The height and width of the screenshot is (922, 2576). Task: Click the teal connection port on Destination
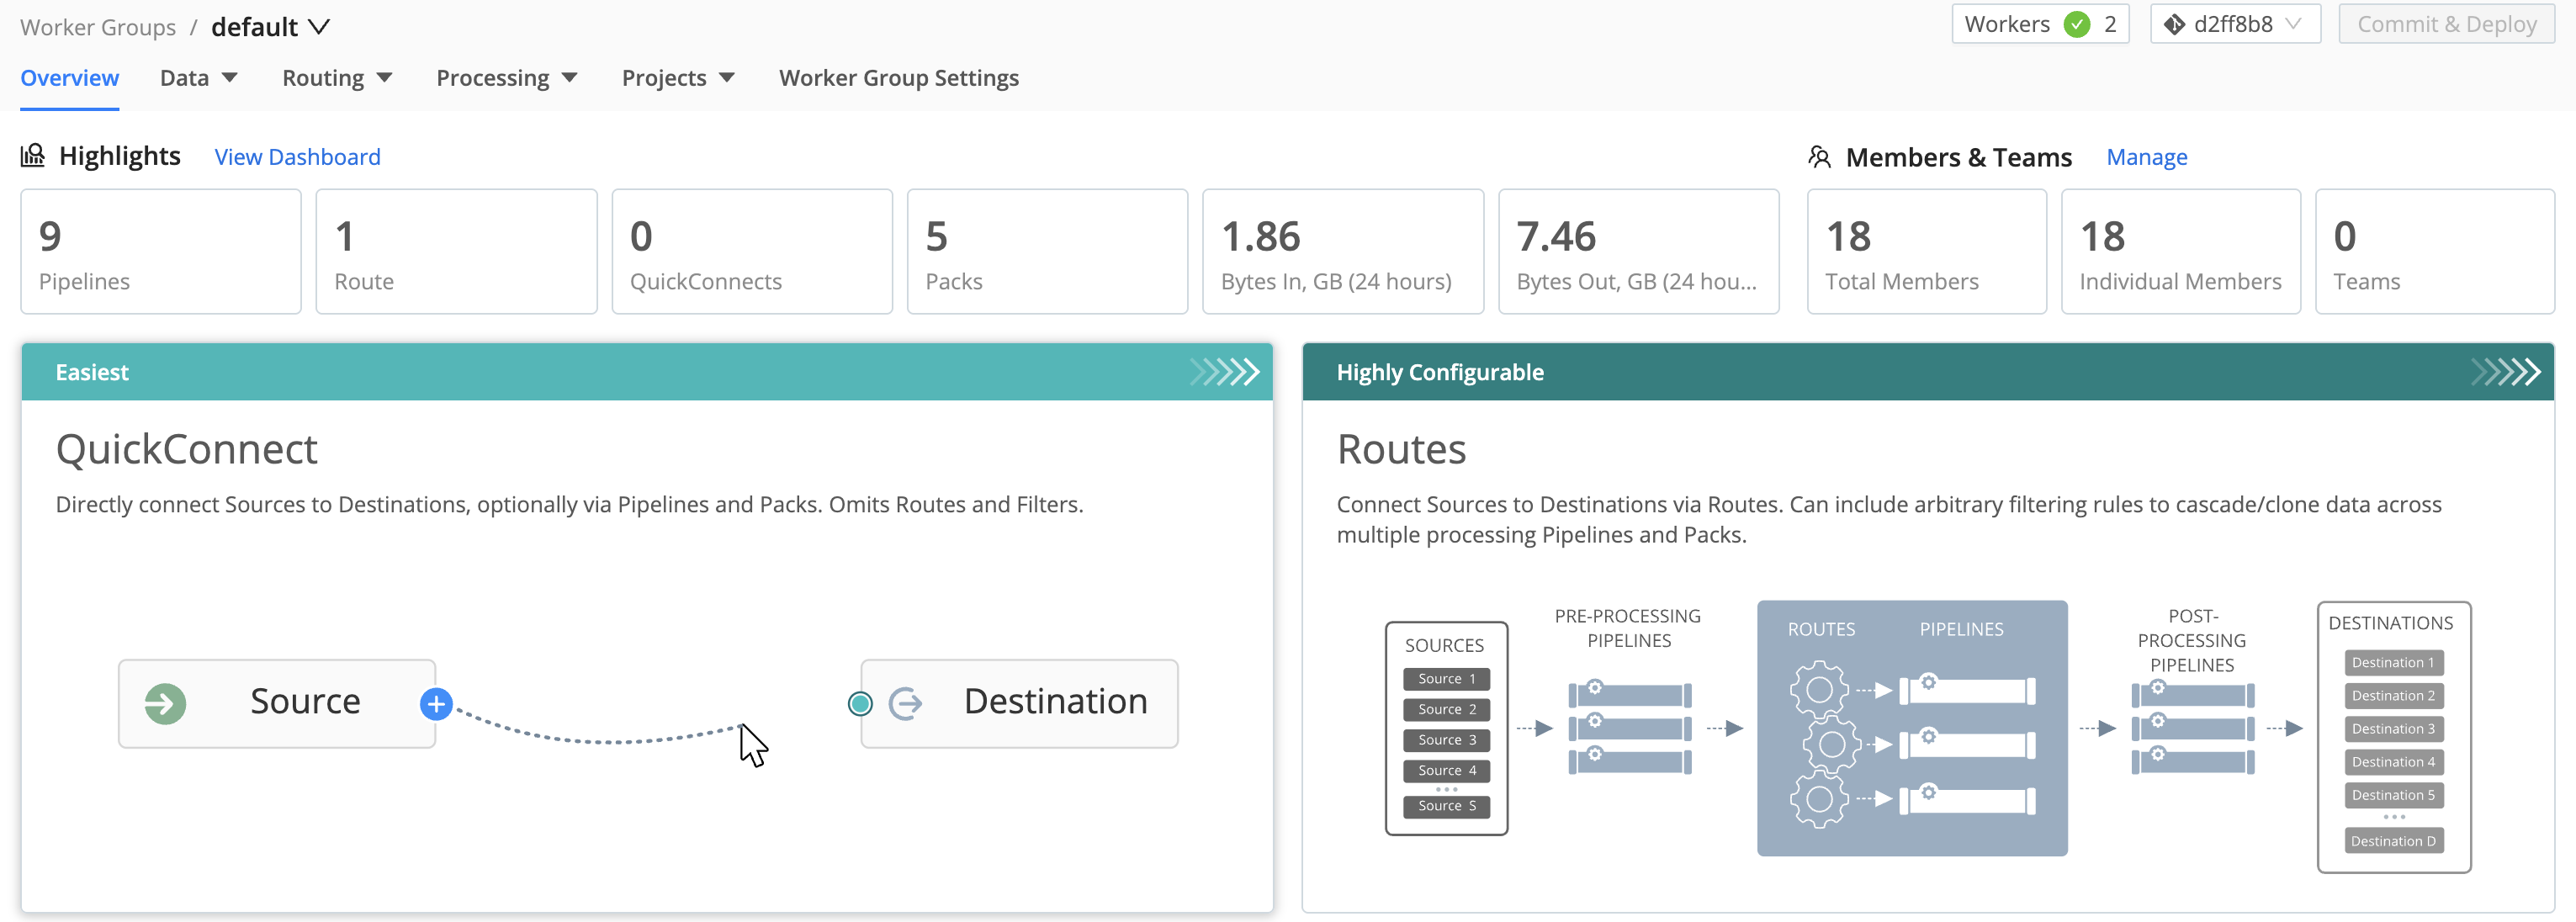tap(859, 703)
